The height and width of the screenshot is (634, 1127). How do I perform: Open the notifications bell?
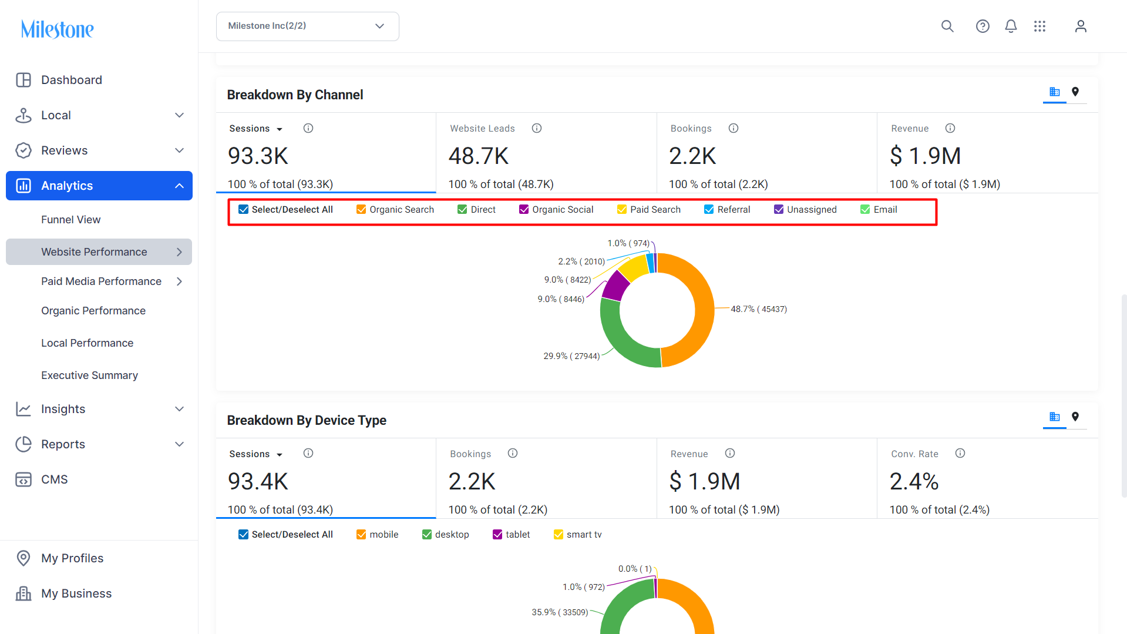point(1010,26)
